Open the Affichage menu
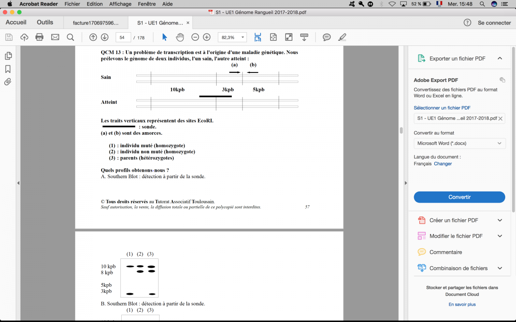 point(120,4)
